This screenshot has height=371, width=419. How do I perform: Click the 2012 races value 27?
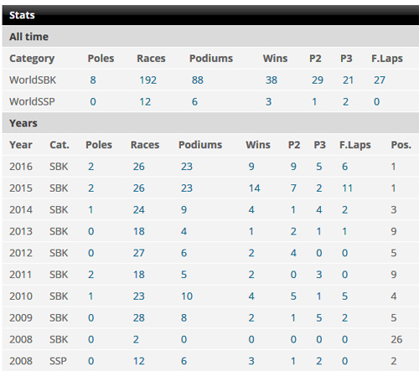click(138, 253)
